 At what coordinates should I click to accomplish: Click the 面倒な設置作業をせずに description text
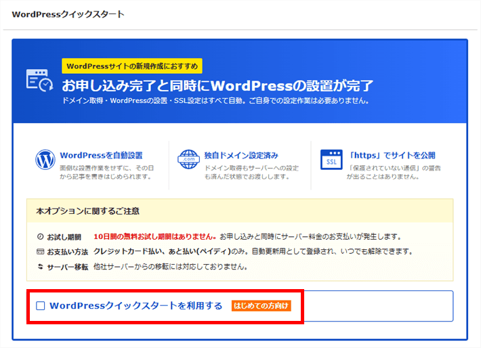click(107, 173)
